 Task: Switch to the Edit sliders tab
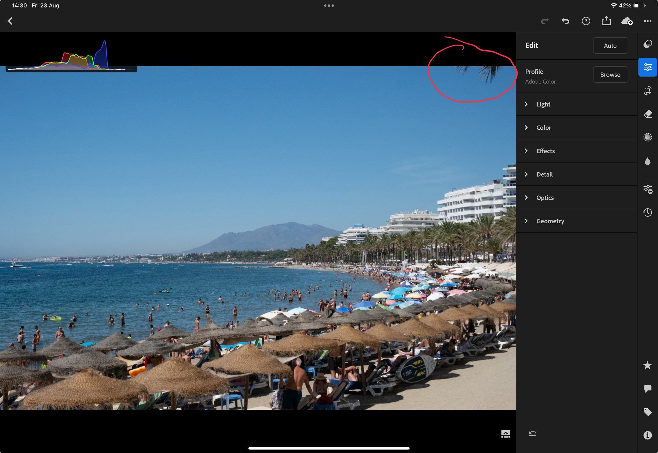pyautogui.click(x=647, y=67)
